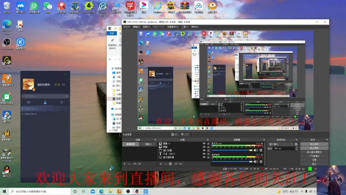Screen dimensions: 346x195
Task: Hide the 文本 (GDI+) source with its eye icon
Action: coord(204,154)
